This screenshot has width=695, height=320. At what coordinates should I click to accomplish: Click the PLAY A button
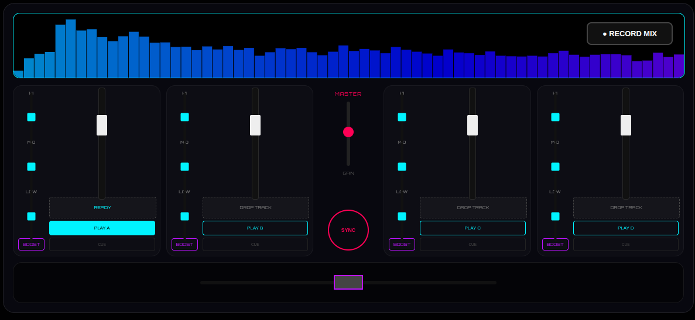coord(102,228)
